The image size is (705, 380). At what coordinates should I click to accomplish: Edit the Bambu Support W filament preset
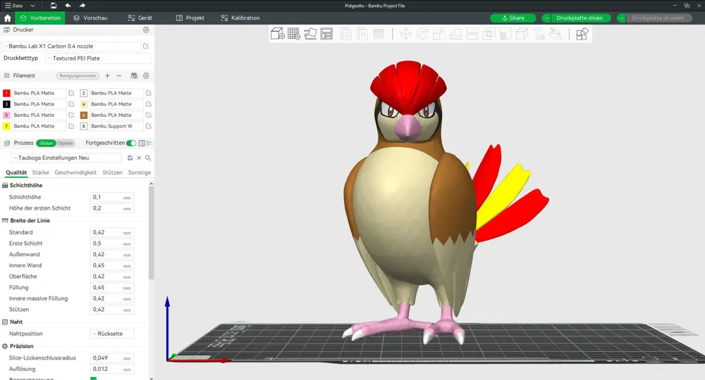point(148,126)
